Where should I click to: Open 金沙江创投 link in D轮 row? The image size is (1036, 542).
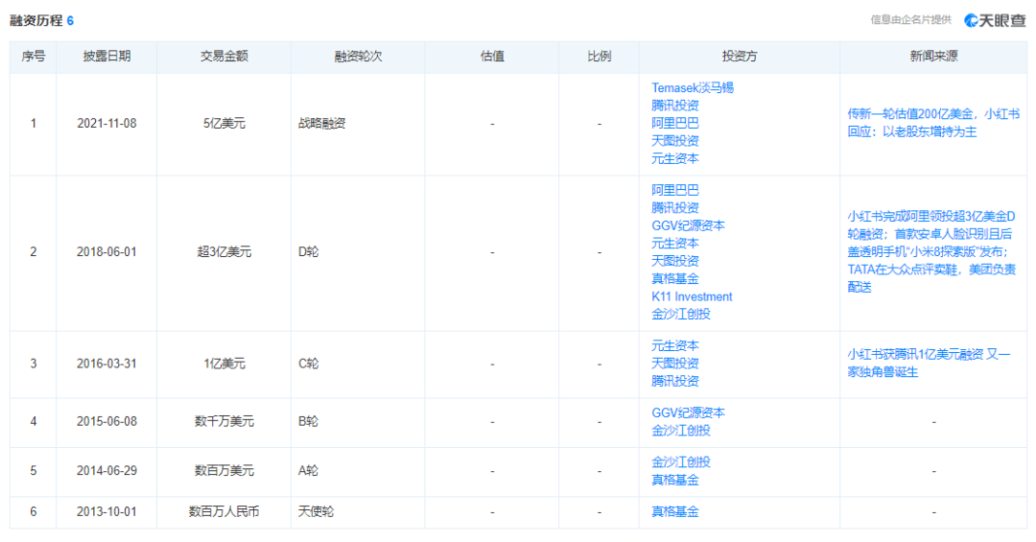680,315
